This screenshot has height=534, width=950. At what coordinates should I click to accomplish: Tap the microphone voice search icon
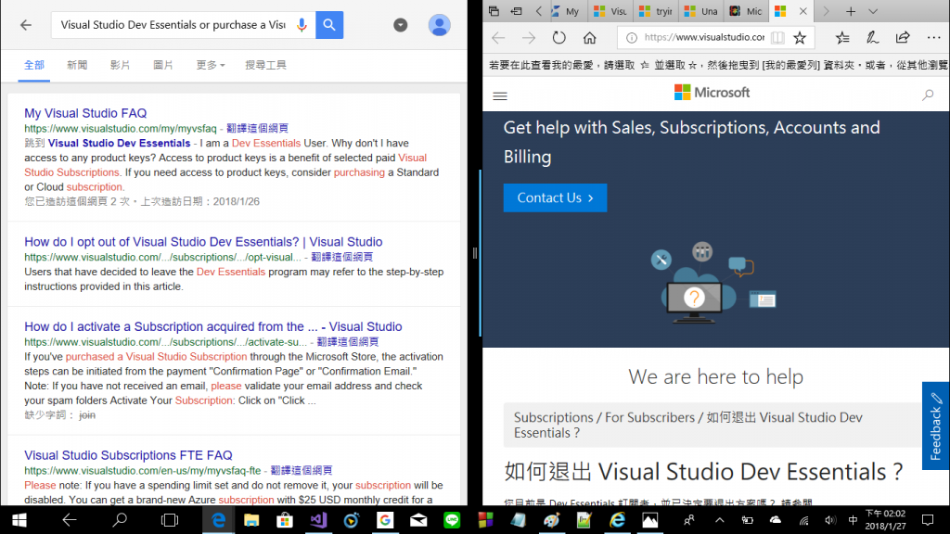tap(302, 25)
